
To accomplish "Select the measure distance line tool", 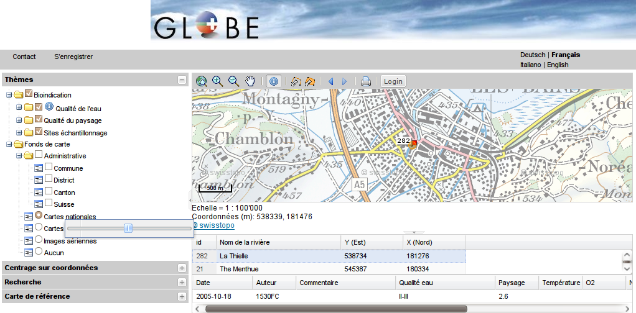I will point(295,81).
